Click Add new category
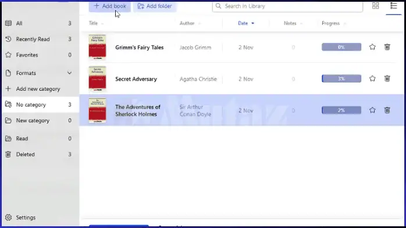The image size is (406, 228). coord(38,89)
